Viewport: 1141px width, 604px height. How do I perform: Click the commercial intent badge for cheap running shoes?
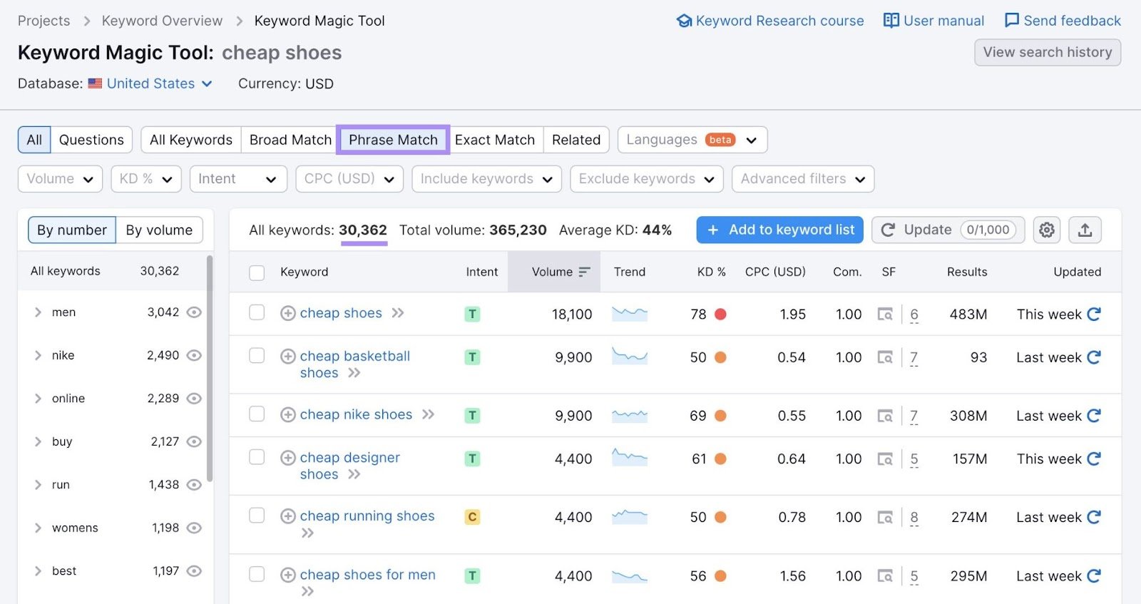(x=472, y=517)
